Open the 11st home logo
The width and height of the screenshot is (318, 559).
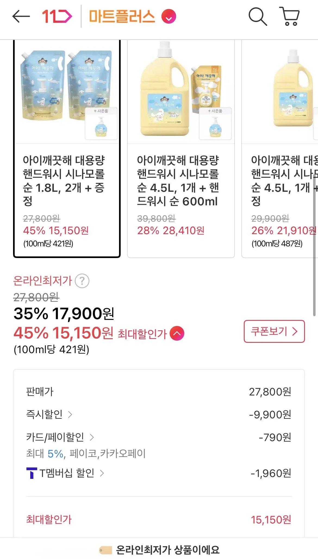[x=57, y=17]
